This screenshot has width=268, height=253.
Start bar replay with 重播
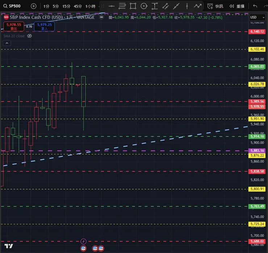pyautogui.click(x=237, y=6)
